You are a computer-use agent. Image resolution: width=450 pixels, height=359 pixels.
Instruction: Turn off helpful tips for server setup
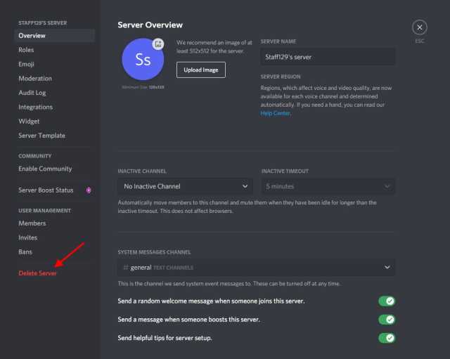387,338
